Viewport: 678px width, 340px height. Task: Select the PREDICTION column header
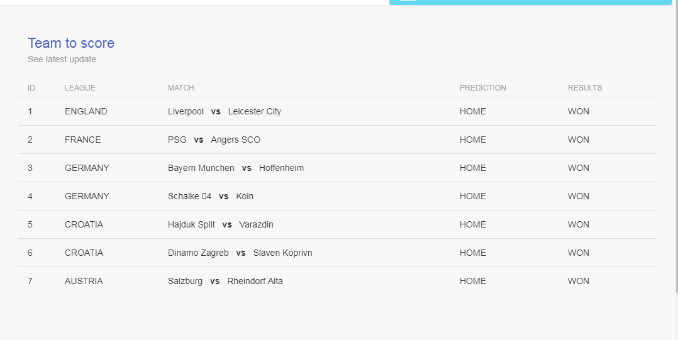[482, 88]
